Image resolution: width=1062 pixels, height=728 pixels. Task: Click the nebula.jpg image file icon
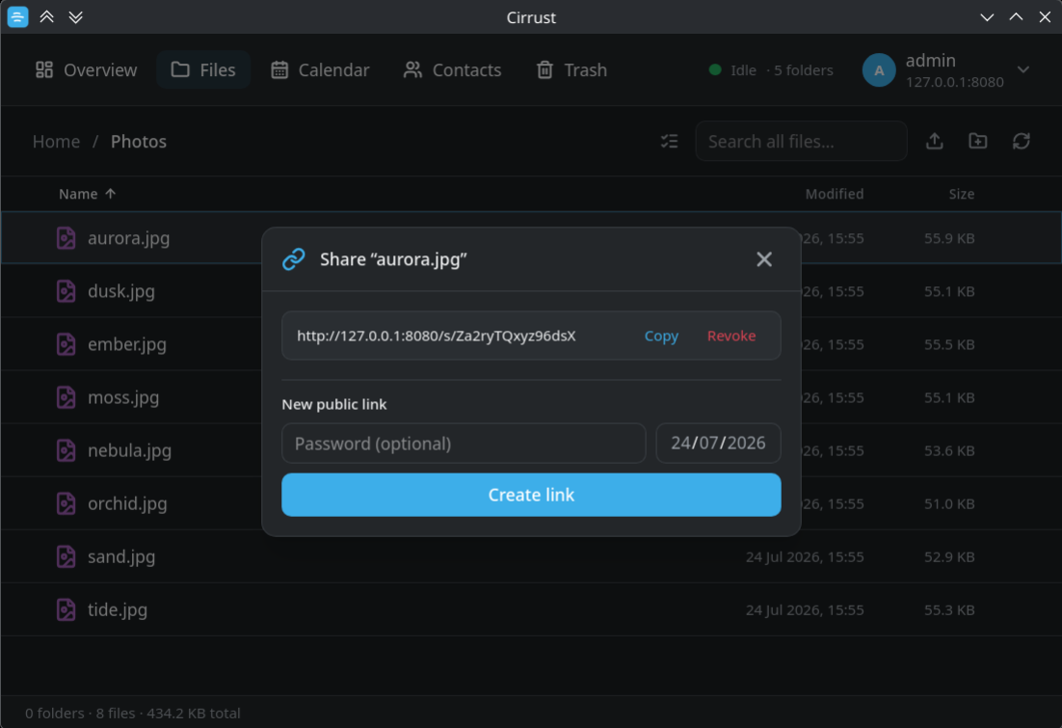(x=66, y=450)
